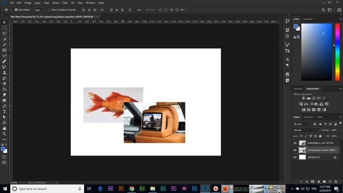Viewport: 343px width, 193px height.
Task: Open more align options three dots
Action: pos(139,10)
